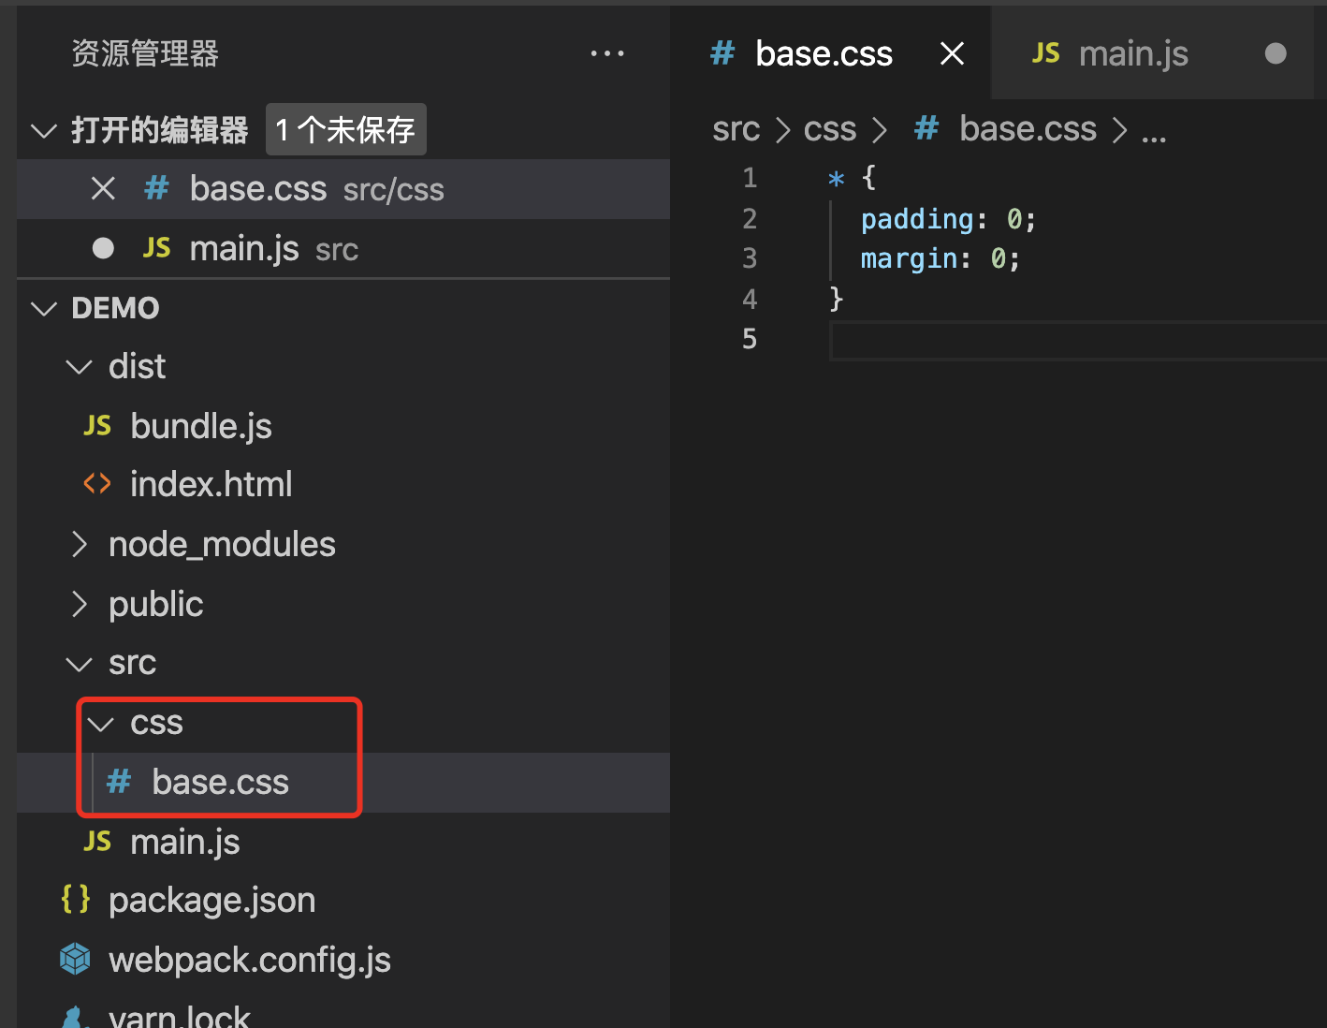Select the JS icon for bundle.js
The height and width of the screenshot is (1028, 1327).
96,425
